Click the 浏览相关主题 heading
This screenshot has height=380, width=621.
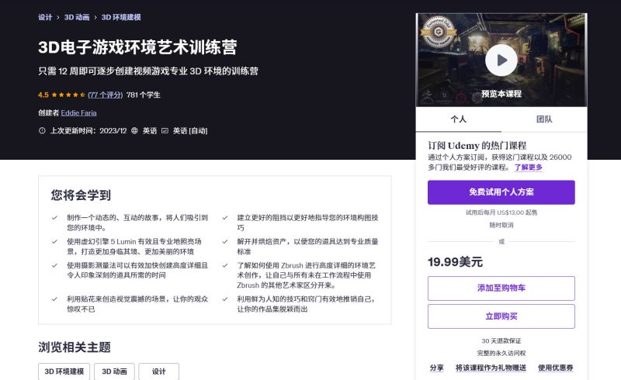[x=75, y=347]
